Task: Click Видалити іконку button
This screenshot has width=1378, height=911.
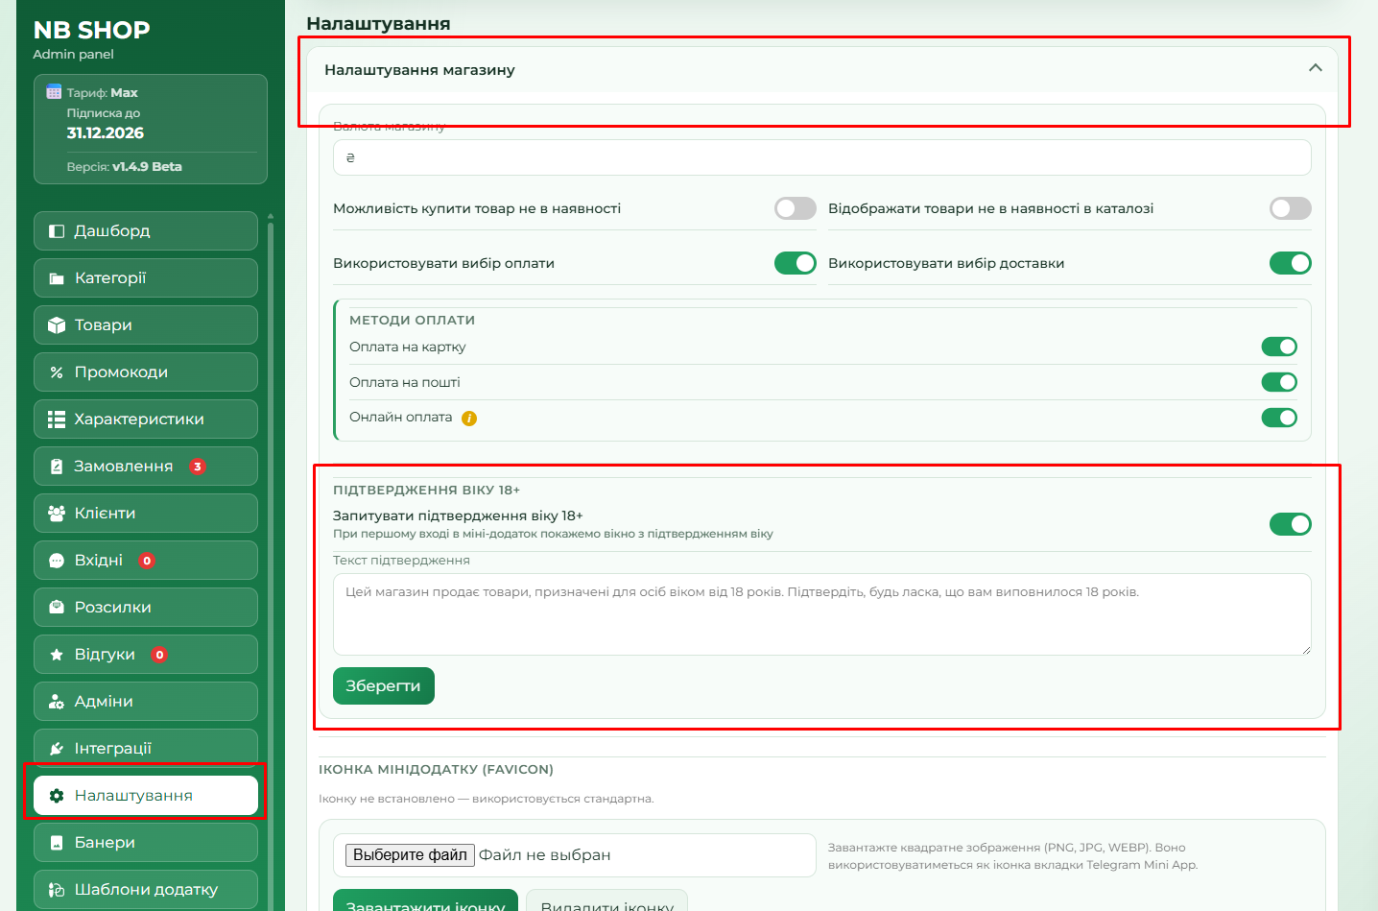Action: coord(607,902)
